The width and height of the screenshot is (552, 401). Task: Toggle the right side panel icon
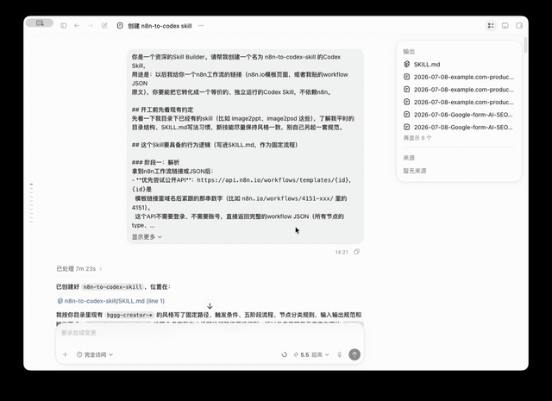click(x=519, y=26)
